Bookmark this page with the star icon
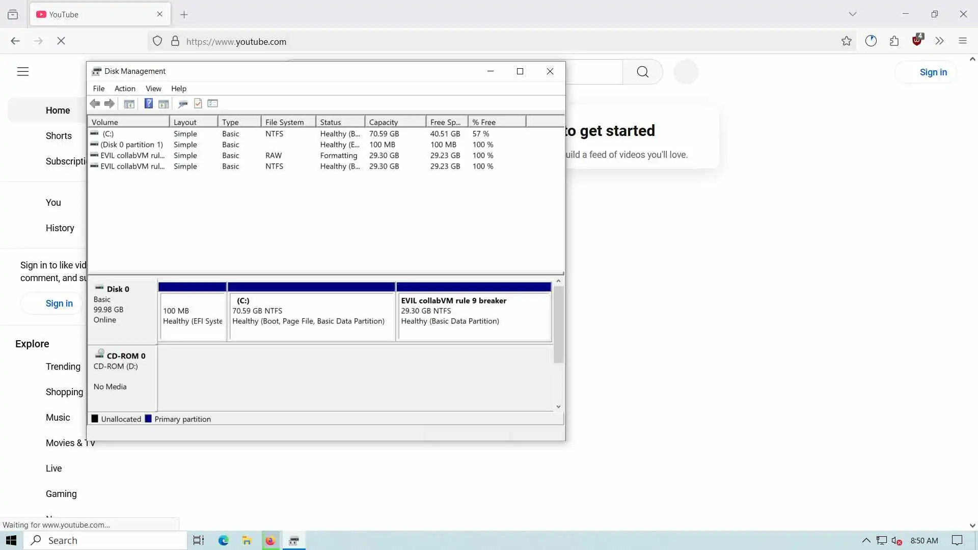Image resolution: width=978 pixels, height=550 pixels. pyautogui.click(x=846, y=41)
